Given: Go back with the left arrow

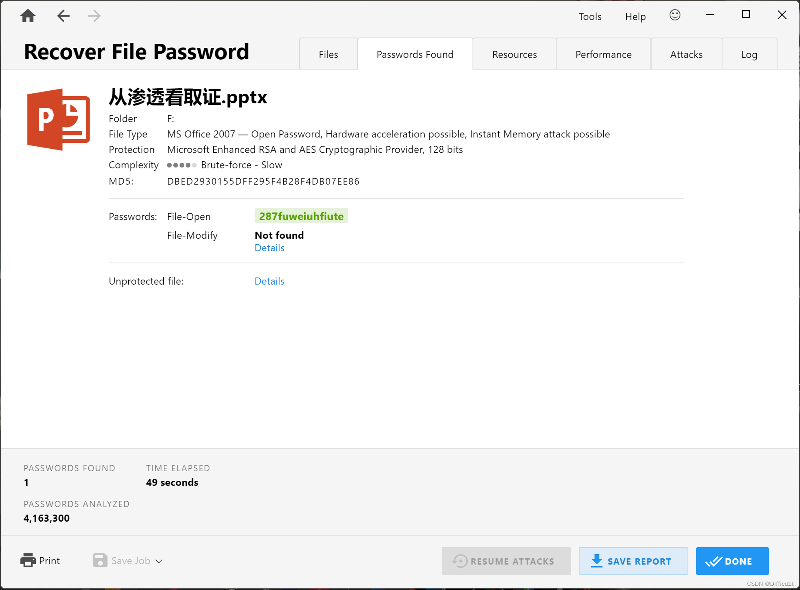Looking at the screenshot, I should coord(63,16).
